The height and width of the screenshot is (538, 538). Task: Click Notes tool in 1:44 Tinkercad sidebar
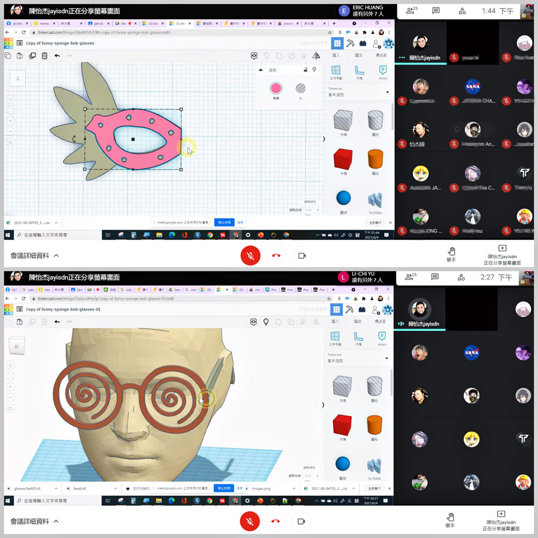pyautogui.click(x=383, y=72)
